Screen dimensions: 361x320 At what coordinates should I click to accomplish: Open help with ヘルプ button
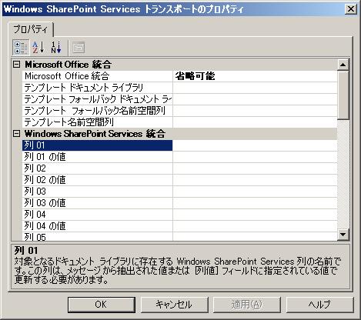point(319,305)
